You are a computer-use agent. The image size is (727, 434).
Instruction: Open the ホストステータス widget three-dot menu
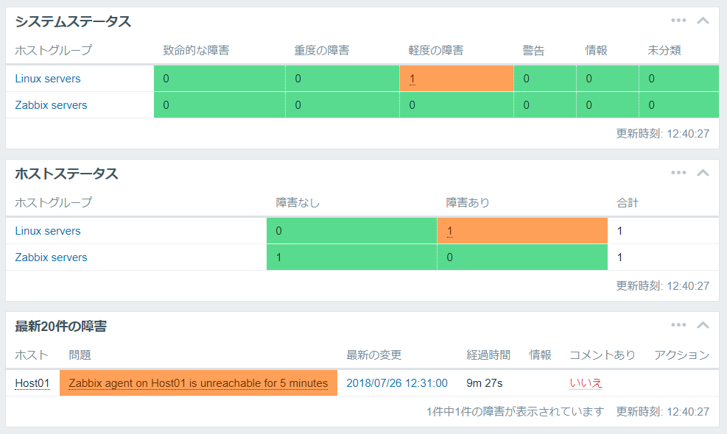[678, 173]
